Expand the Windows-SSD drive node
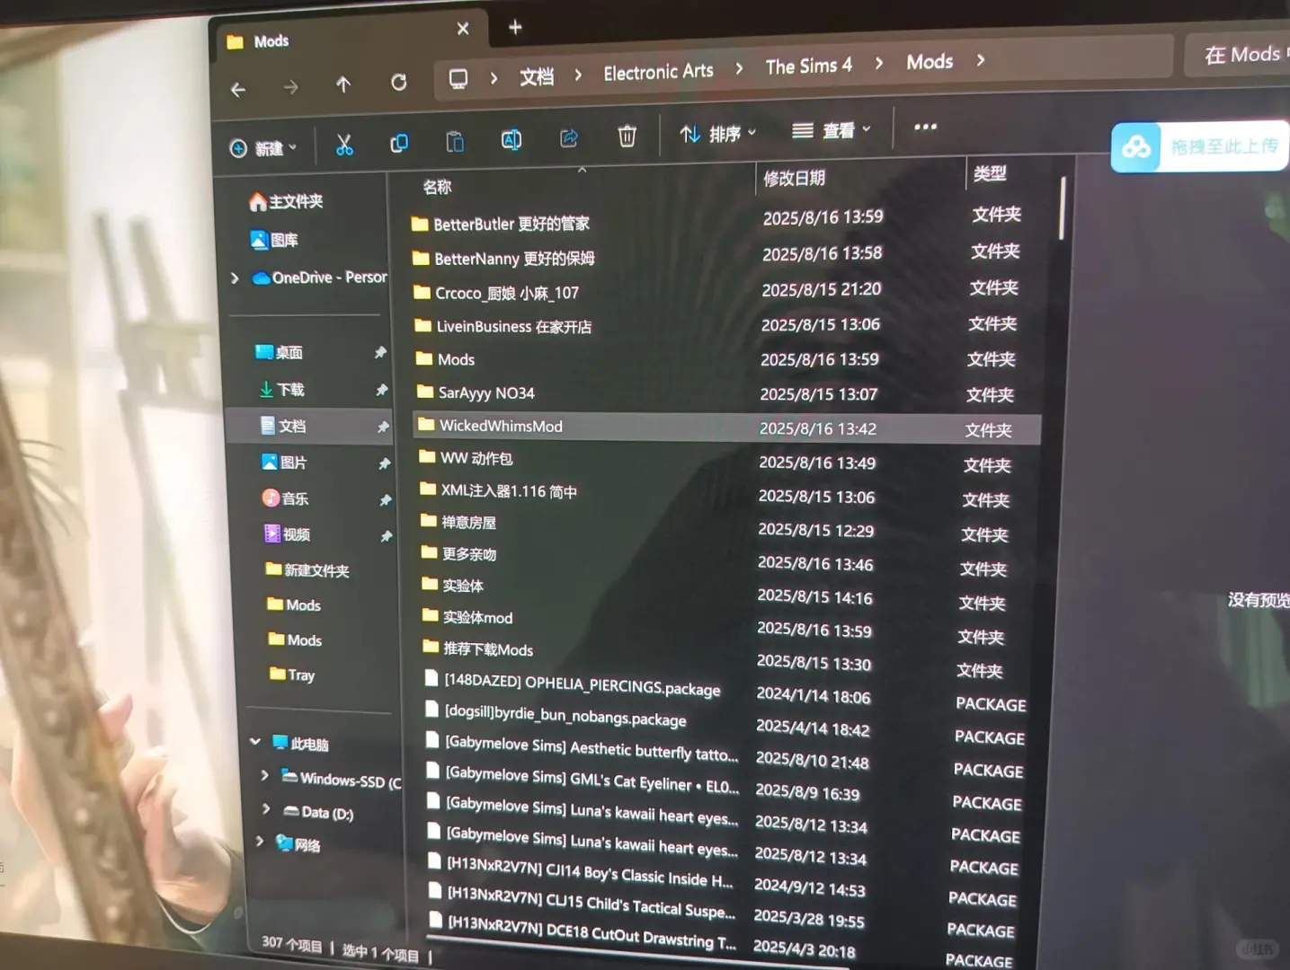Screen dimensions: 1290x970 click(264, 775)
